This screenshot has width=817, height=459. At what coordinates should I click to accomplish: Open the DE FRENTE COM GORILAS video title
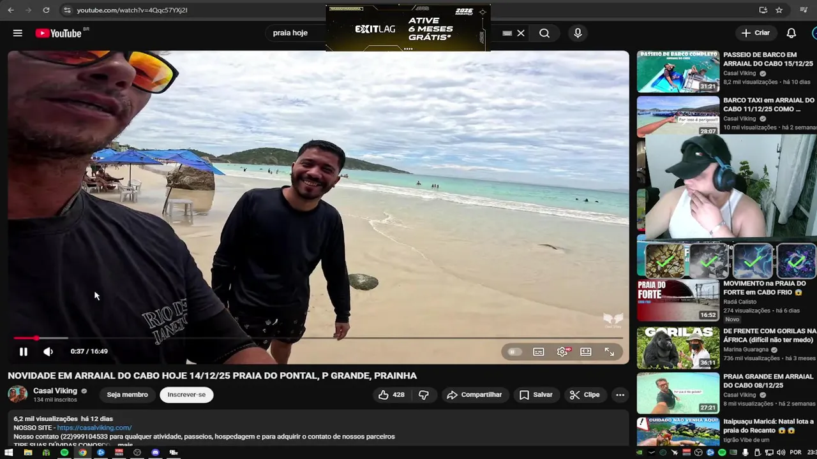[770, 335]
